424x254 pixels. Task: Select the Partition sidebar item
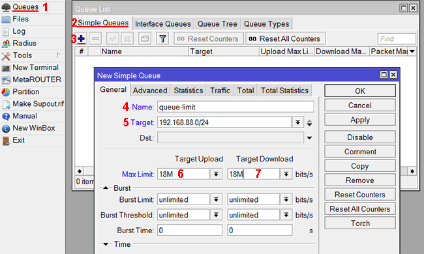coord(25,92)
